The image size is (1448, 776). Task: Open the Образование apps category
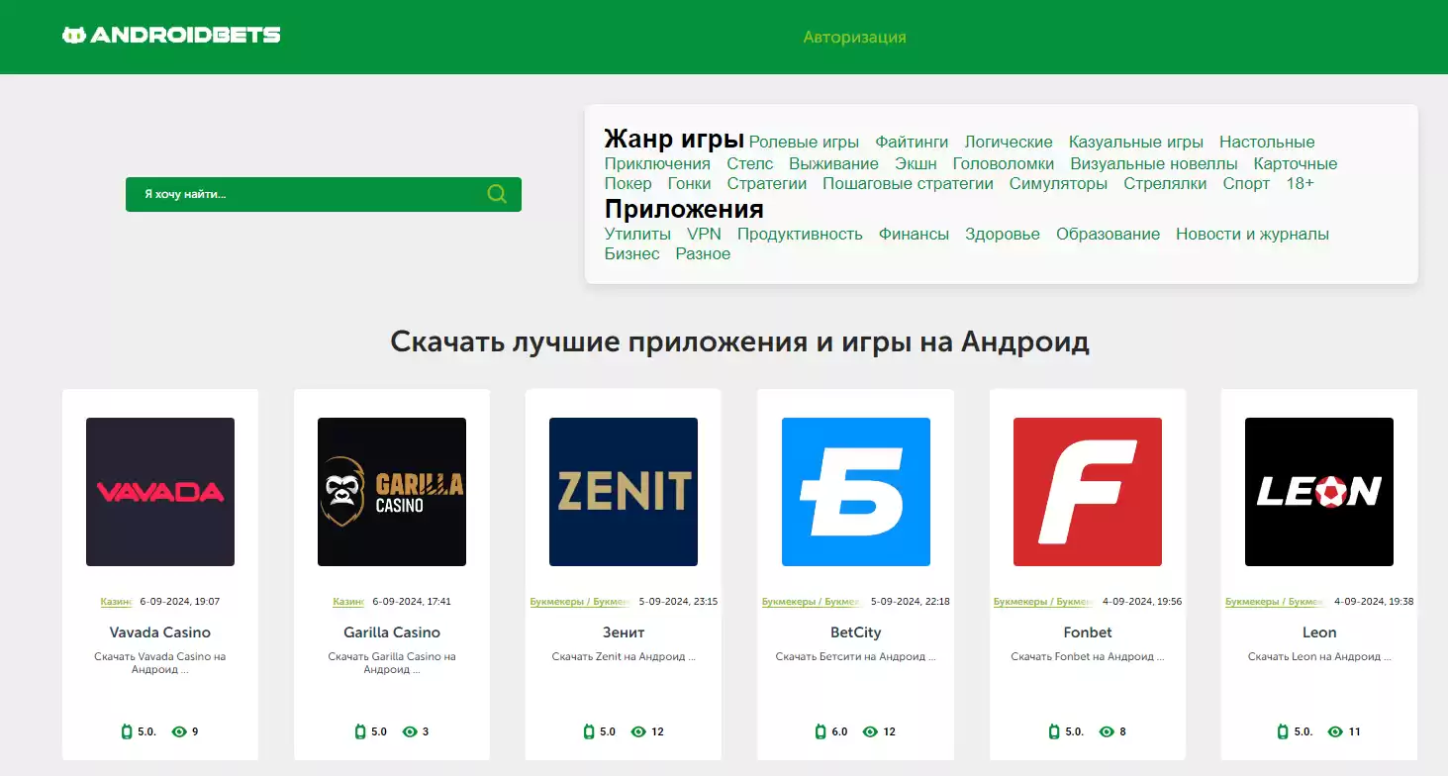click(1108, 235)
